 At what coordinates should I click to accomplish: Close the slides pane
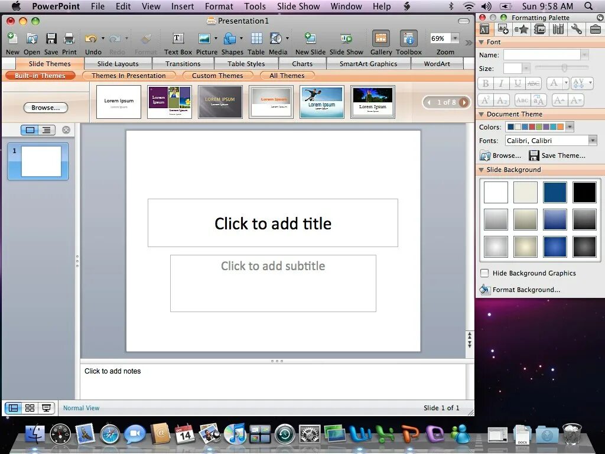[x=66, y=130]
